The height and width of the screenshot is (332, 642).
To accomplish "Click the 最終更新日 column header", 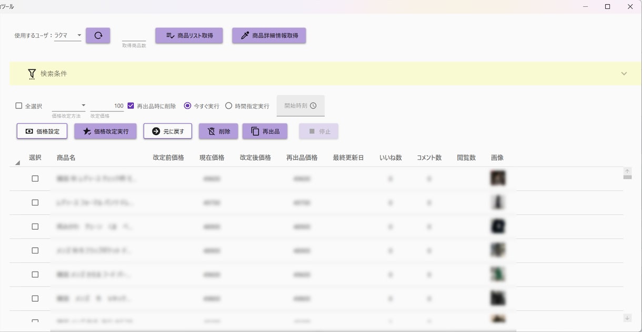I will (x=348, y=158).
